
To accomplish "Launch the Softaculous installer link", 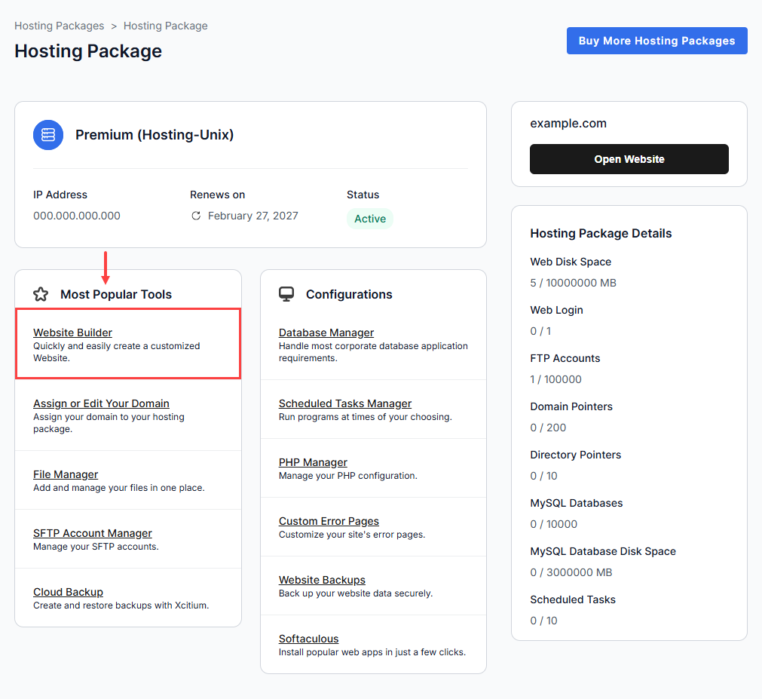I will click(x=308, y=639).
